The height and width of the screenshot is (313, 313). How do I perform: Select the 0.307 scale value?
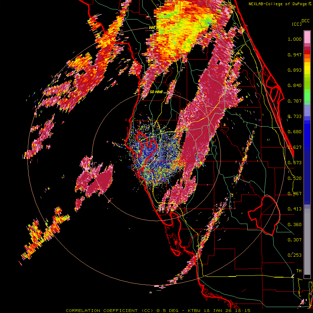(x=295, y=240)
